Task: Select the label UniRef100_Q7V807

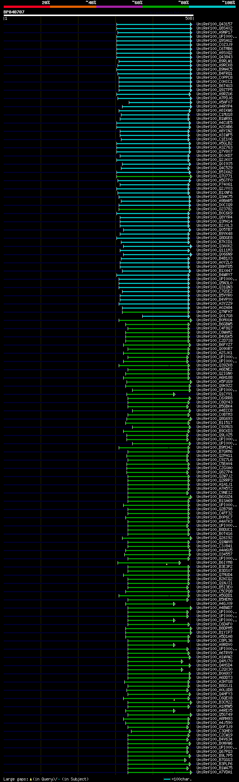Action: pos(214,151)
